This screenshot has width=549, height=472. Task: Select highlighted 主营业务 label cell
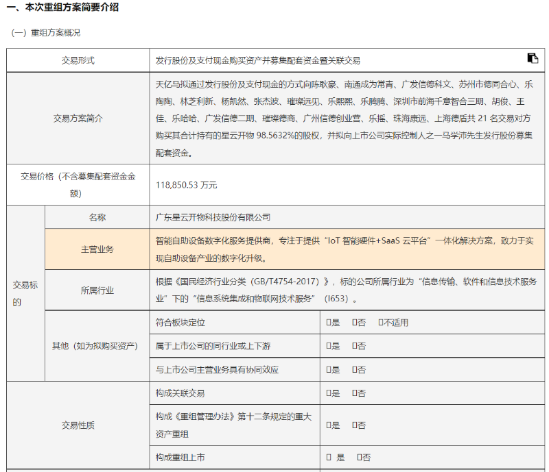pyautogui.click(x=97, y=249)
